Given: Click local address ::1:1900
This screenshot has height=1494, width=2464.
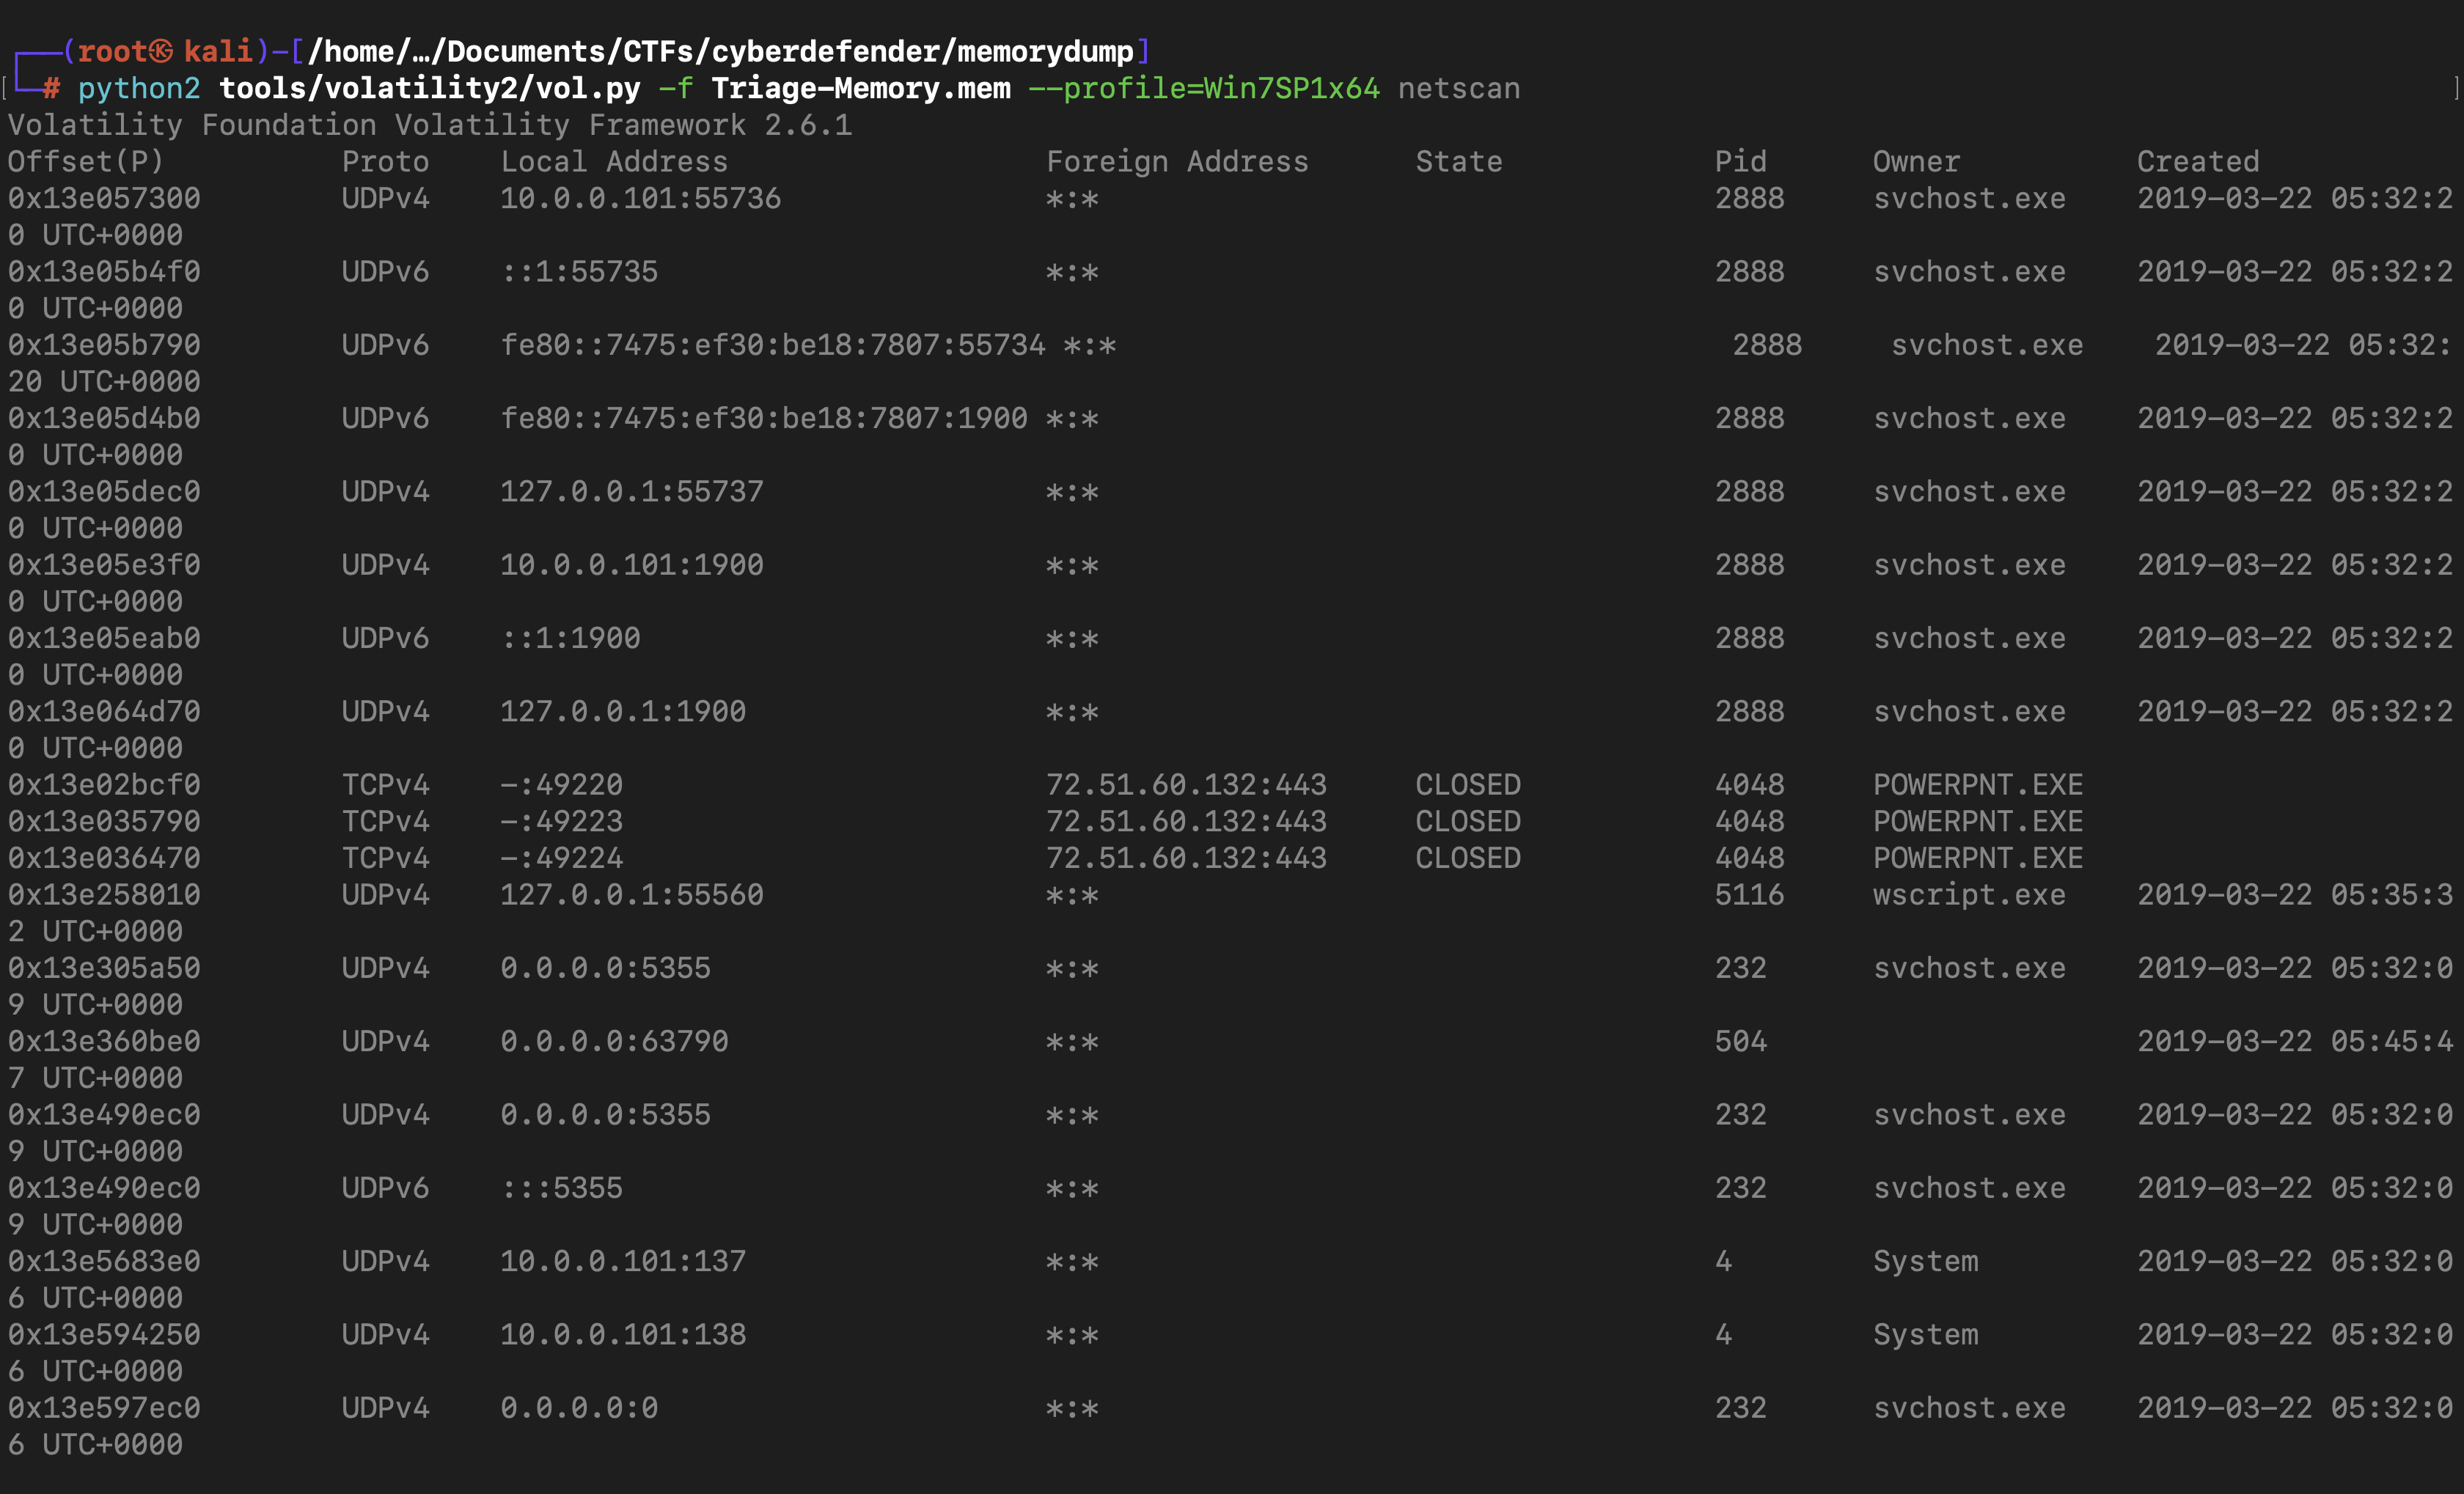Looking at the screenshot, I should coord(570,639).
